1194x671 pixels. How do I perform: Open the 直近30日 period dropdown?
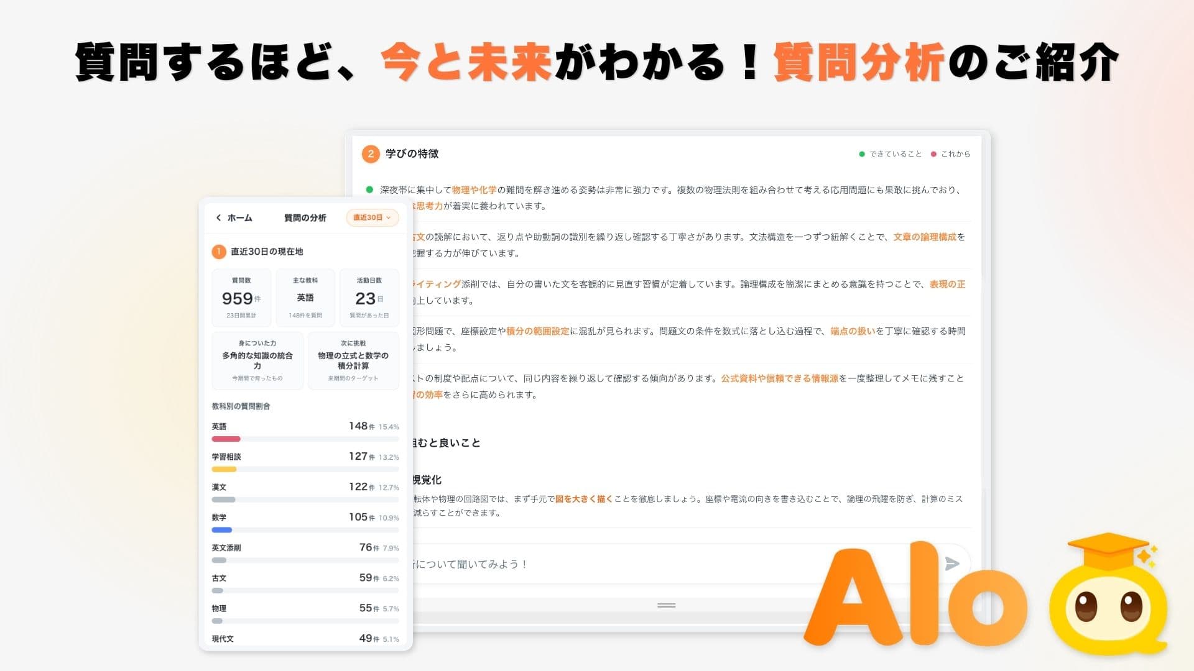click(372, 217)
